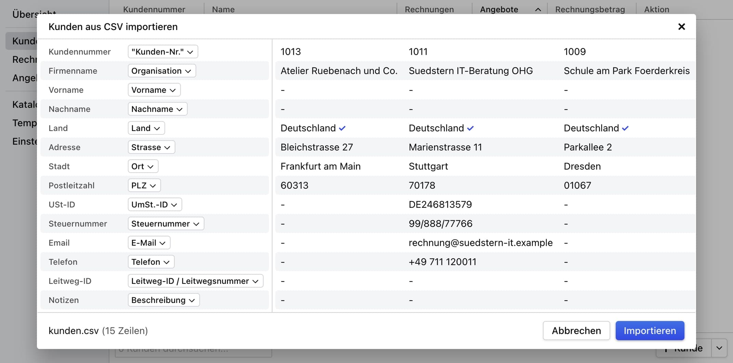Select "Atelier Ruebenach und Co." preview cell
The width and height of the screenshot is (733, 363).
[x=339, y=71]
